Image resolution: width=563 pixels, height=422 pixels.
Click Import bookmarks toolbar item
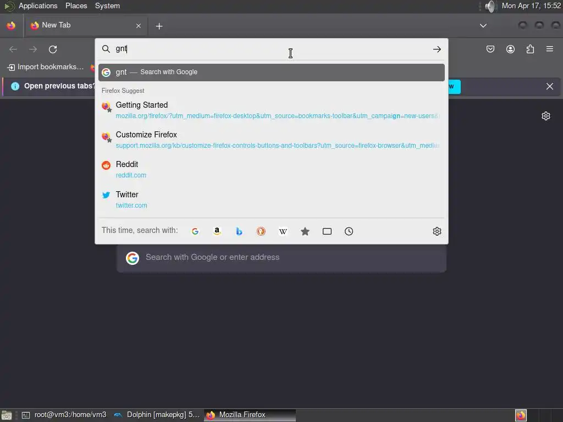pos(45,67)
